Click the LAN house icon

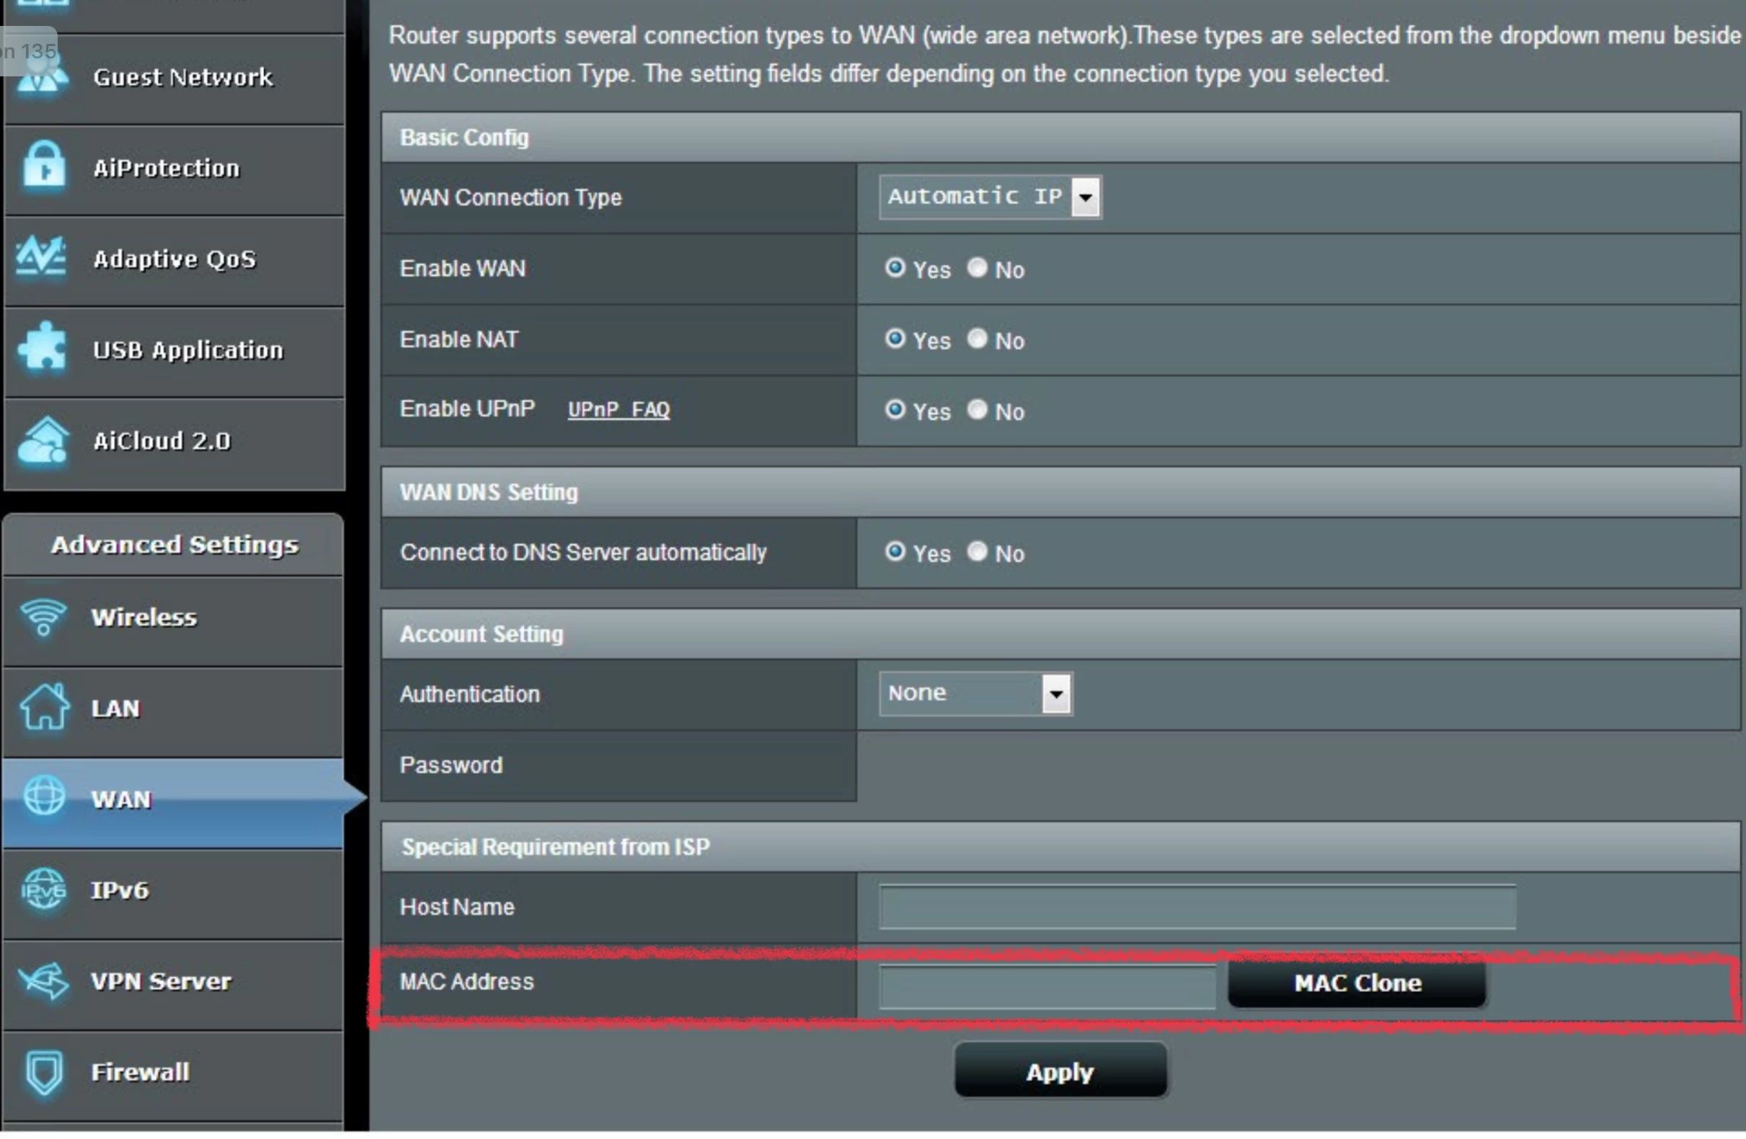click(44, 709)
